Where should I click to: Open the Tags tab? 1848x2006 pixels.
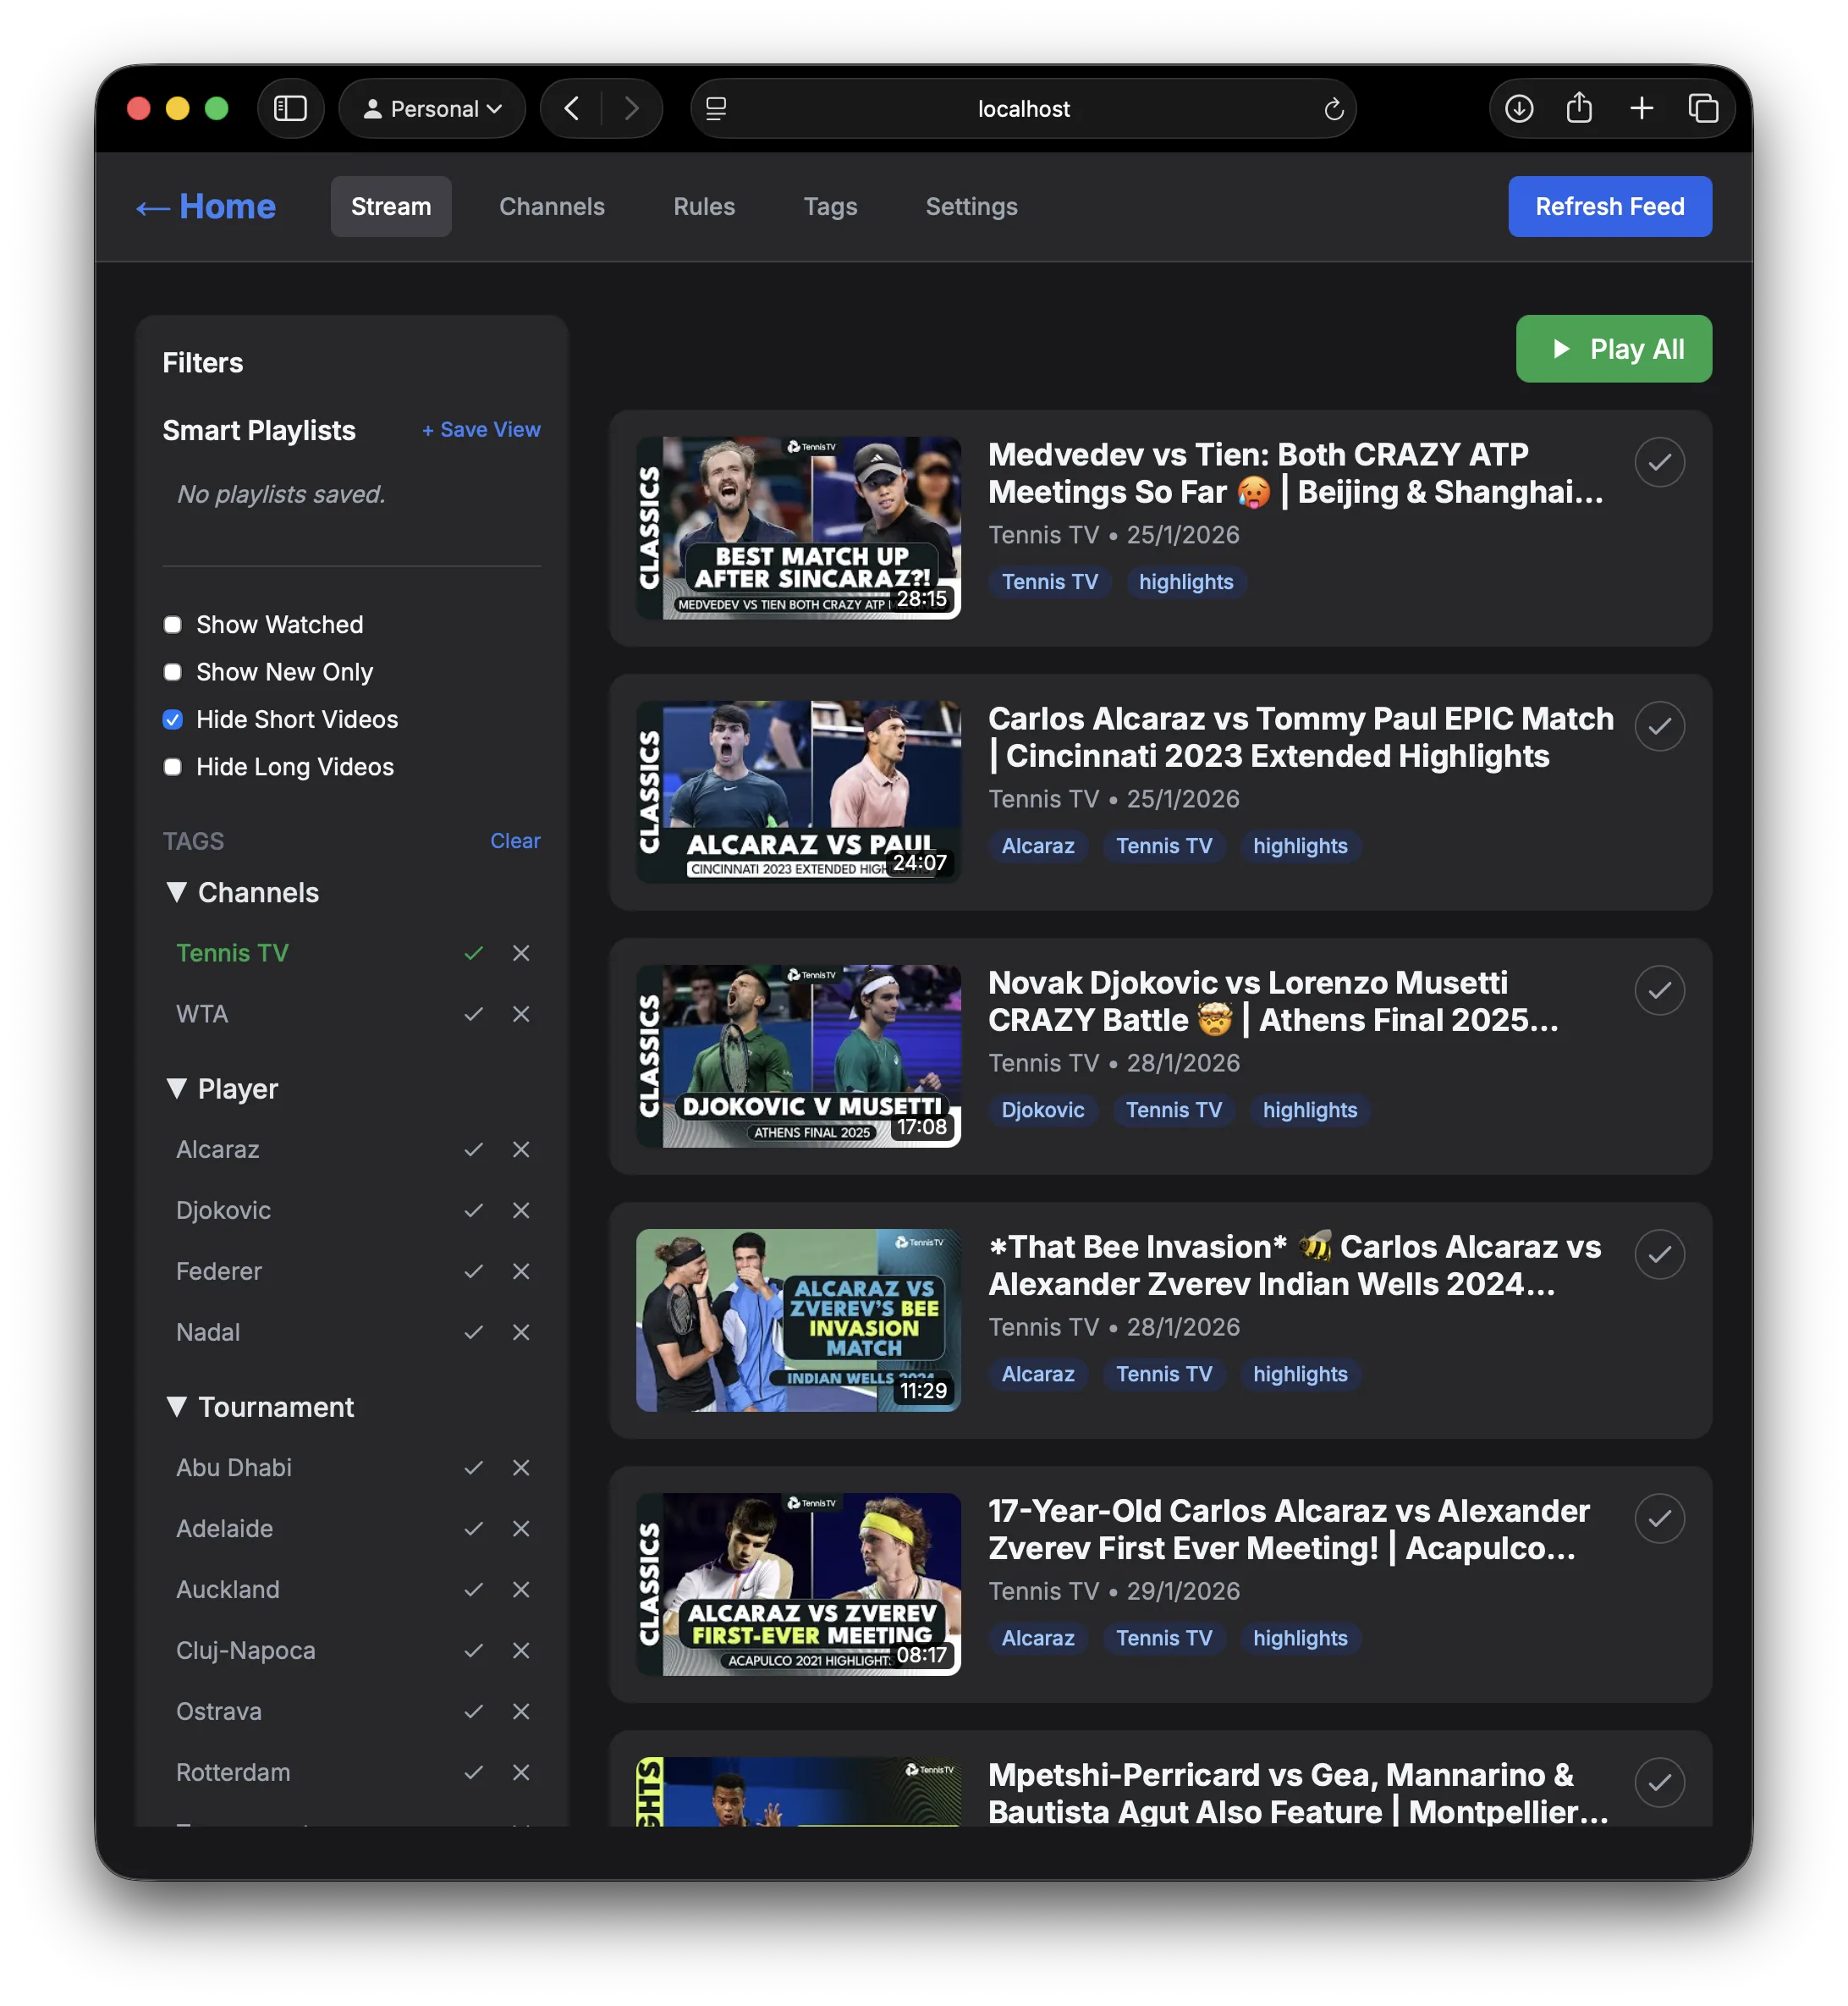pos(830,207)
